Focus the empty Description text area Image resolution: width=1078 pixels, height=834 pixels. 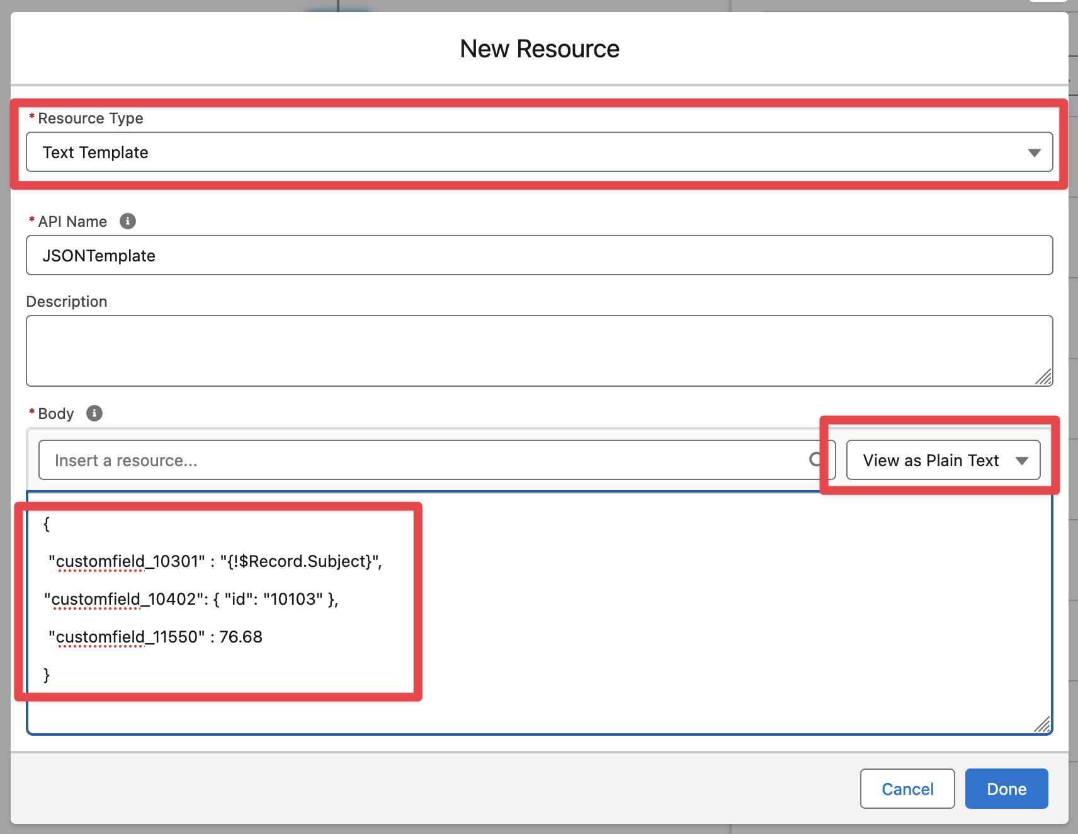pyautogui.click(x=539, y=350)
